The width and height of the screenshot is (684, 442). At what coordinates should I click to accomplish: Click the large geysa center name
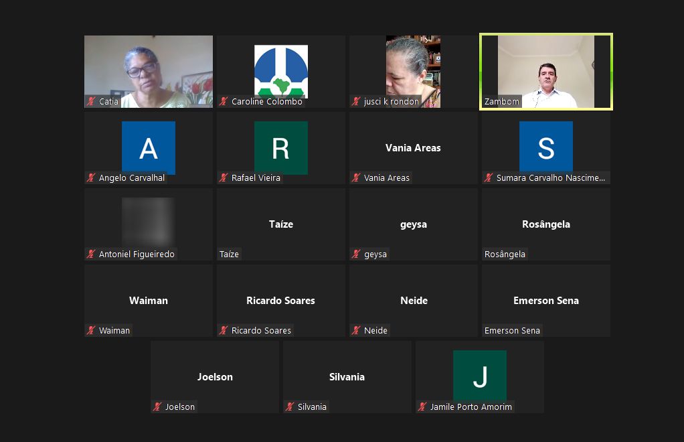pyautogui.click(x=414, y=225)
